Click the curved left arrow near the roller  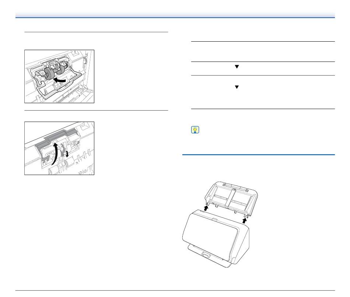point(60,80)
